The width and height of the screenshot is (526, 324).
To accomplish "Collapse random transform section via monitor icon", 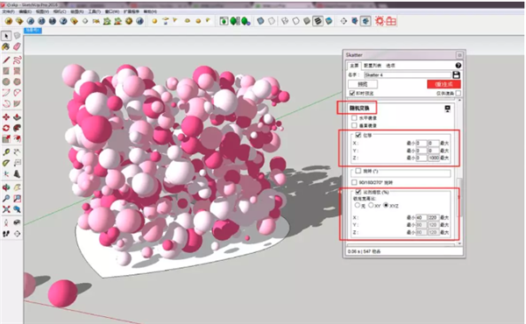I will tap(447, 109).
